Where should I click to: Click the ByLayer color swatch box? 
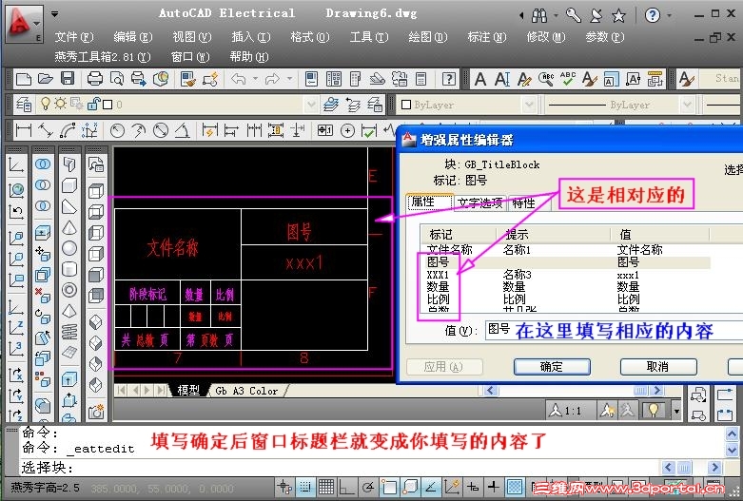click(x=406, y=105)
